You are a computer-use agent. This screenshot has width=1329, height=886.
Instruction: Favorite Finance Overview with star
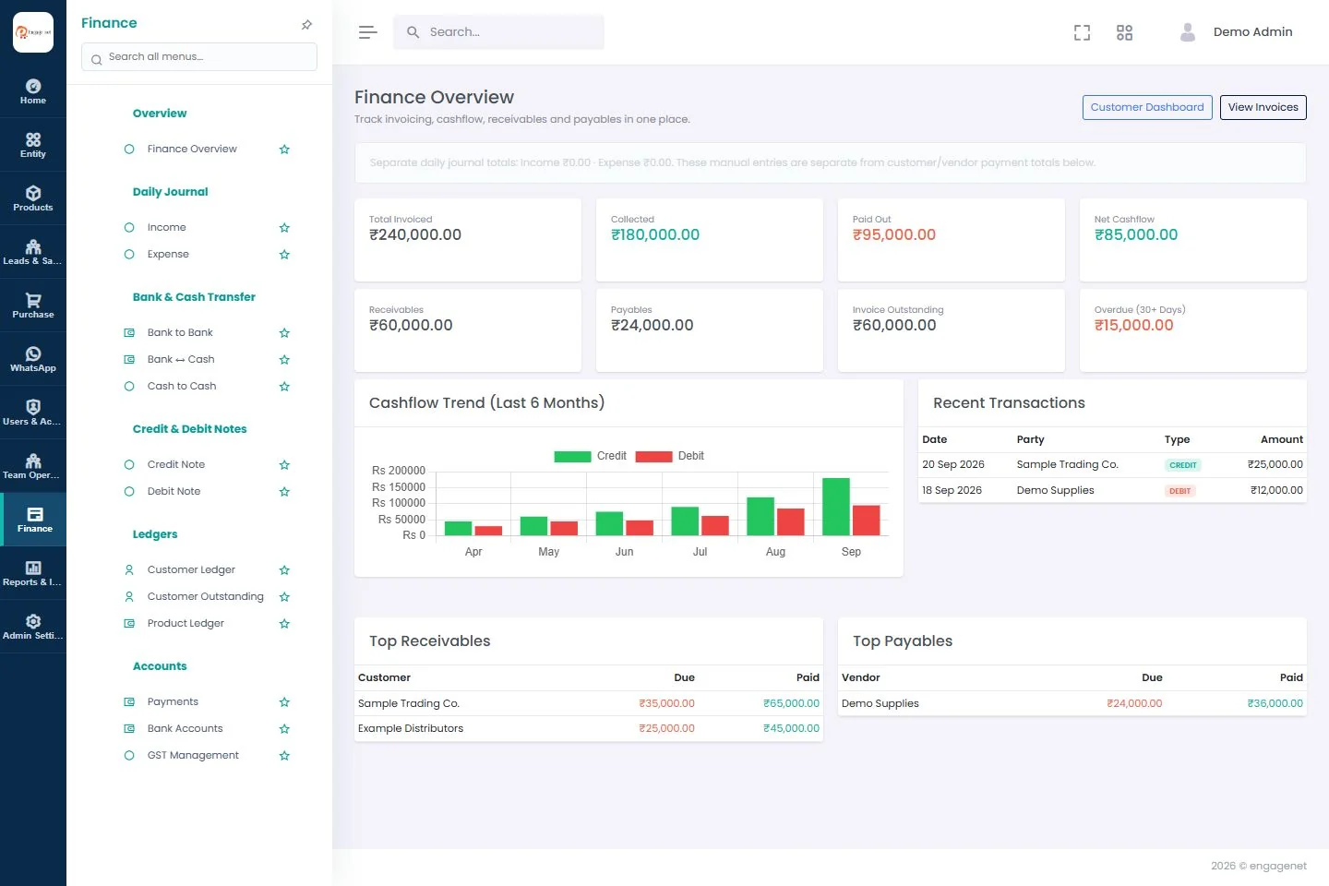coord(284,150)
